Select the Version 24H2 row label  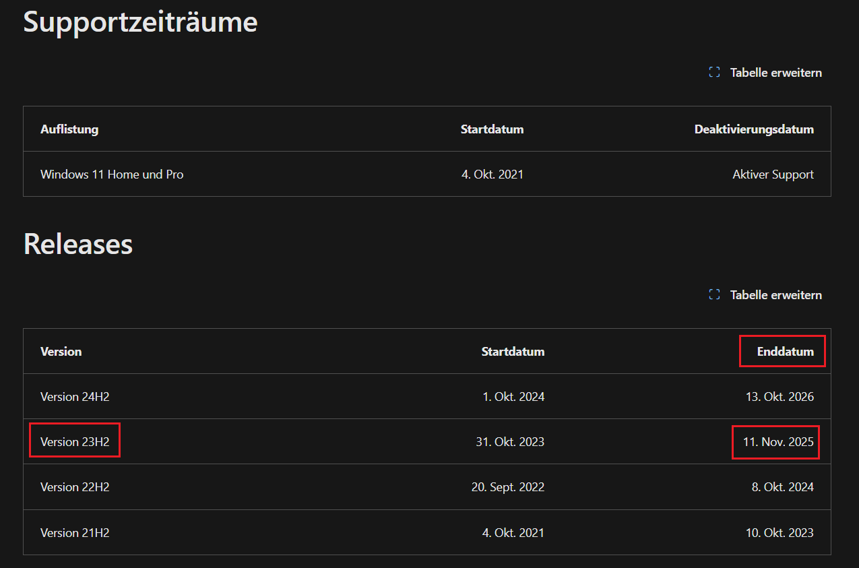[75, 397]
